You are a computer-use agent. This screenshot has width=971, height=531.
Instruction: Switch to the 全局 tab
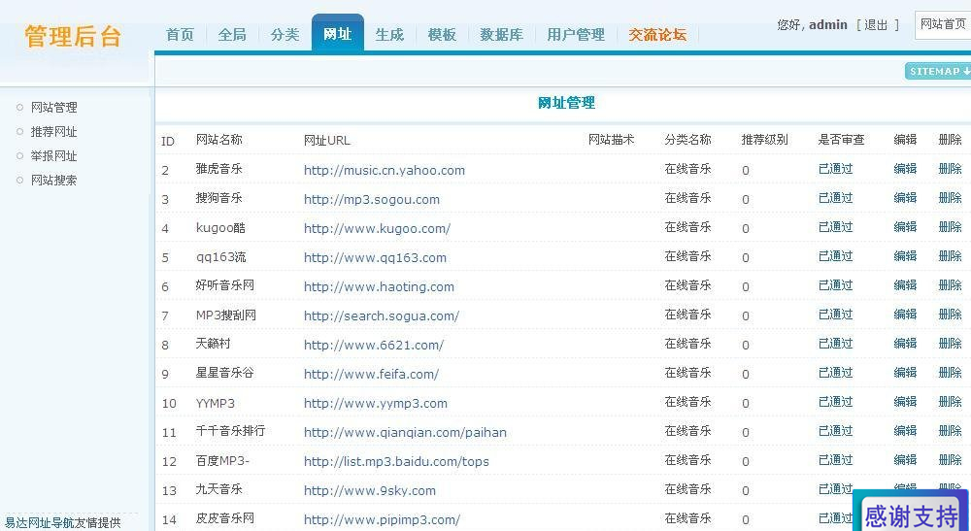click(x=232, y=35)
